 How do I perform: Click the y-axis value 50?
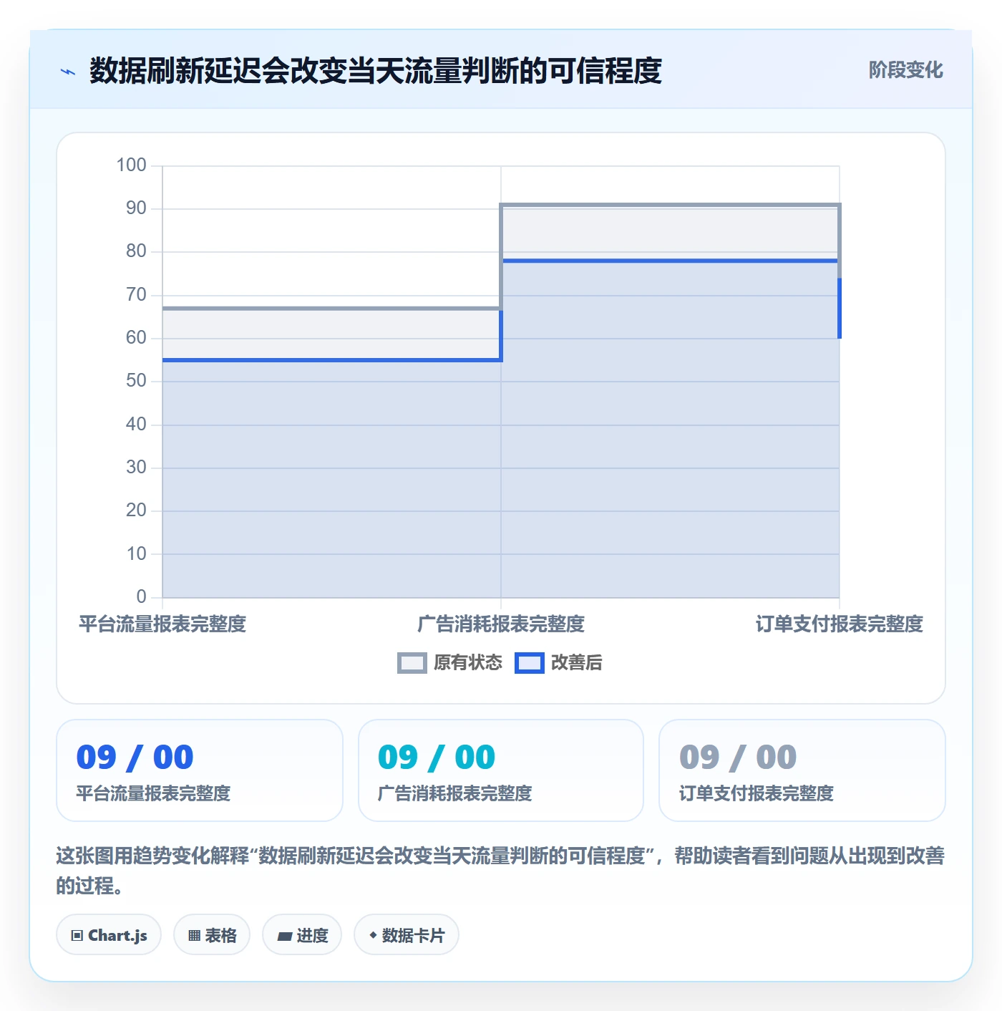point(136,381)
